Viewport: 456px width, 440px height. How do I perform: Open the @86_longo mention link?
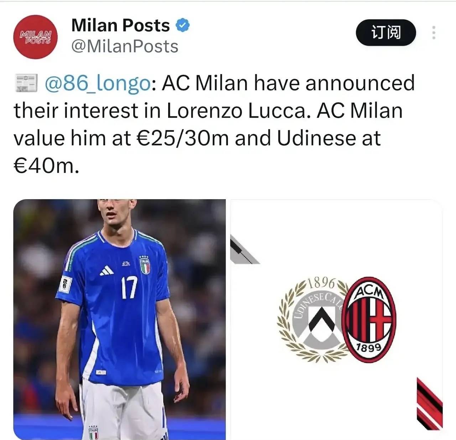[97, 83]
